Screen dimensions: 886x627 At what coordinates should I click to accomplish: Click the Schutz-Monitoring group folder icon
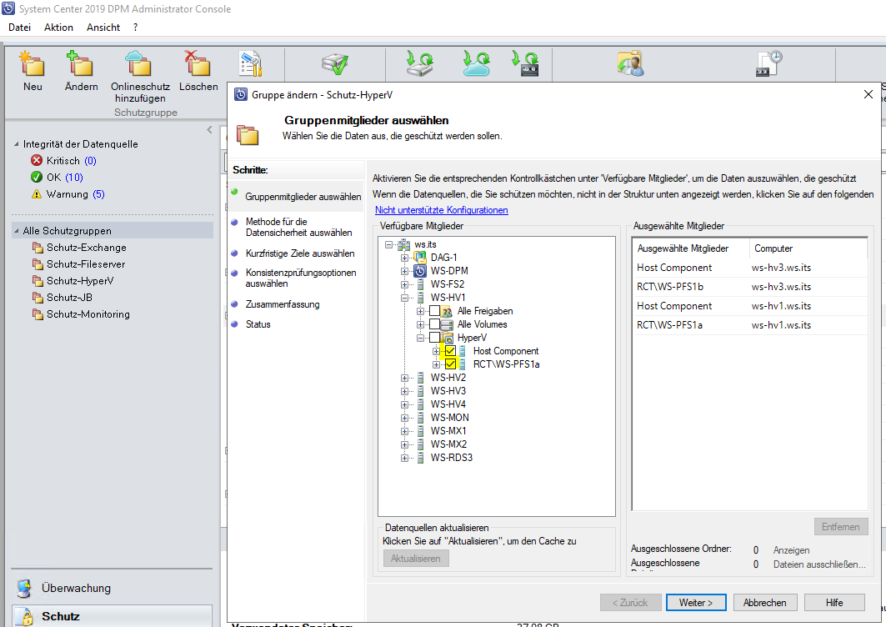click(38, 314)
